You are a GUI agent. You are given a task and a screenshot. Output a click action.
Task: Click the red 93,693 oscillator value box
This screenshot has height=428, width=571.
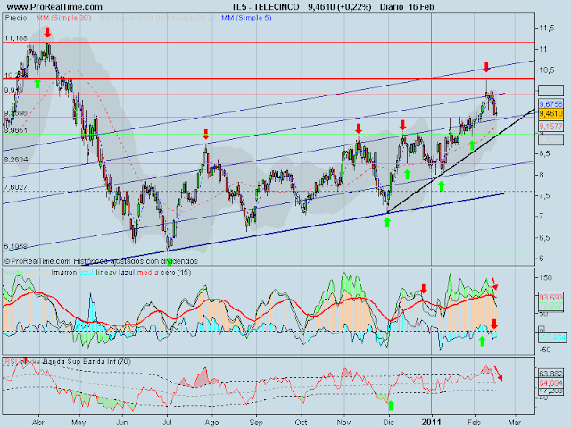[x=551, y=297]
